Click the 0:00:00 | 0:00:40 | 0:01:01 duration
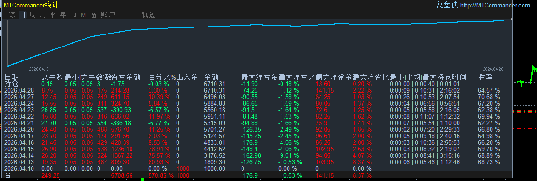The height and width of the screenshot is (181, 537). [425, 84]
